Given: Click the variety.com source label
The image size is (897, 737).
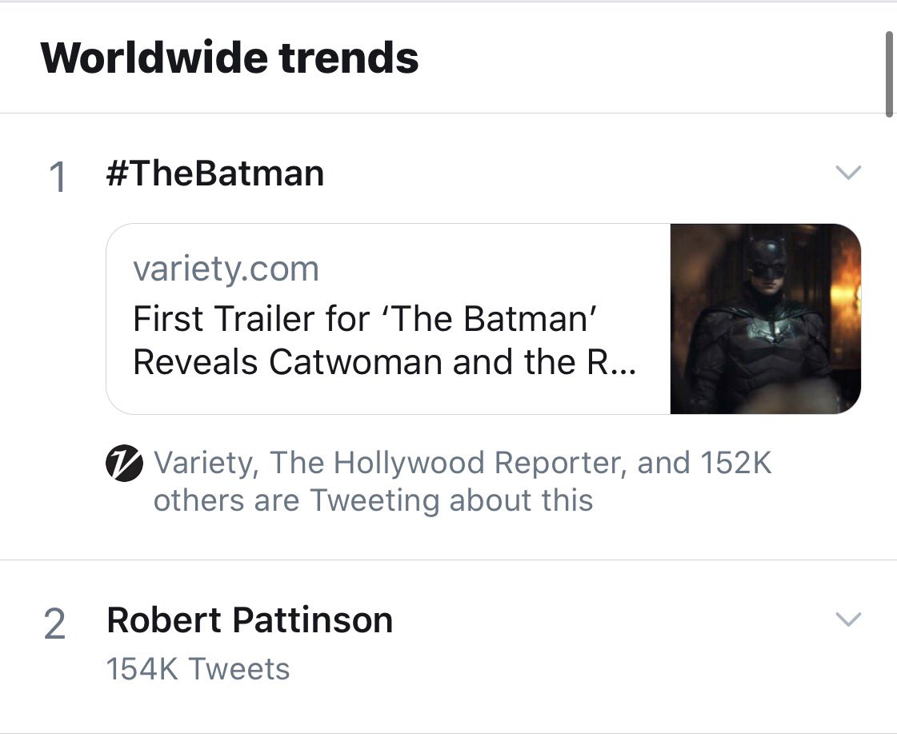Looking at the screenshot, I should pos(226,269).
